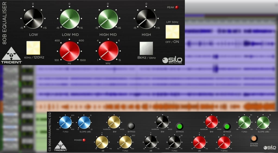Click the red BW knob on CB 9066

pyautogui.click(x=211, y=122)
